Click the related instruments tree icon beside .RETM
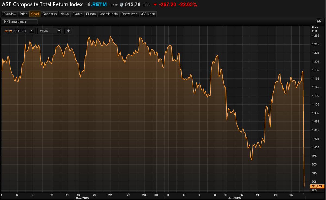Viewport: 326px width, 200px height. 88,5
